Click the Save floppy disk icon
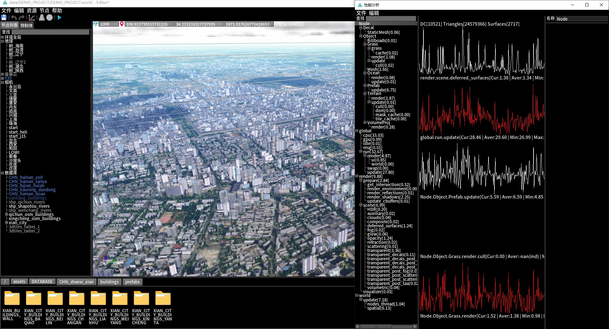Image resolution: width=609 pixels, height=329 pixels. (4, 18)
